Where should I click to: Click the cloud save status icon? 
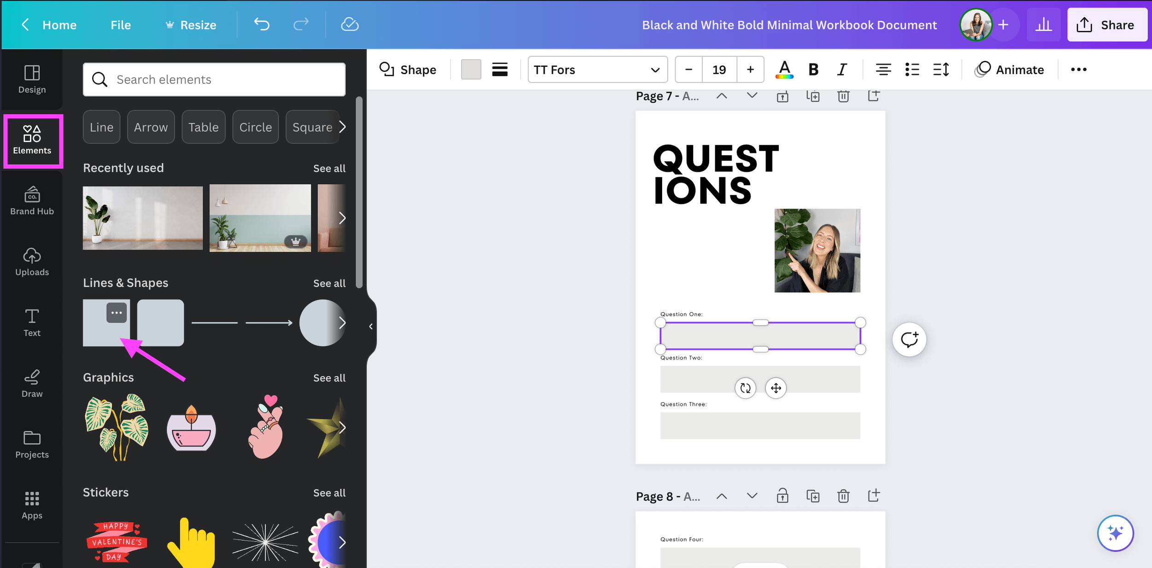click(350, 24)
